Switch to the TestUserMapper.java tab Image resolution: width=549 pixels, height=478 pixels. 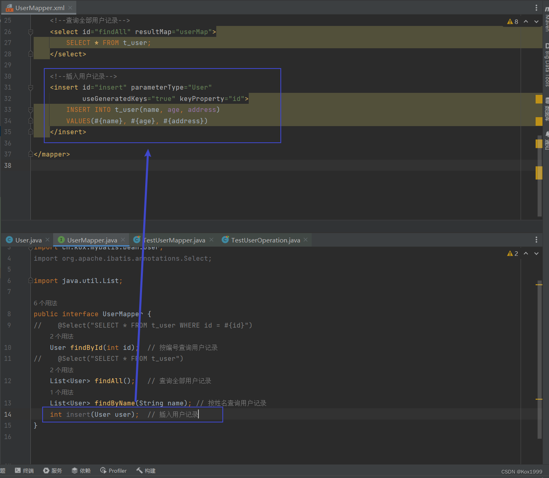[x=174, y=240]
